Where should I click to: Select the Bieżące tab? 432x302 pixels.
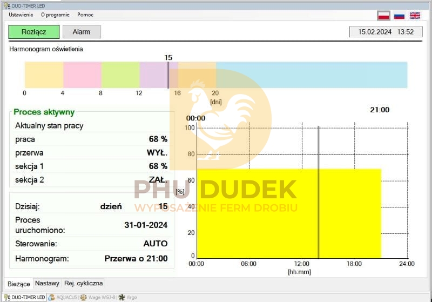pyautogui.click(x=19, y=284)
